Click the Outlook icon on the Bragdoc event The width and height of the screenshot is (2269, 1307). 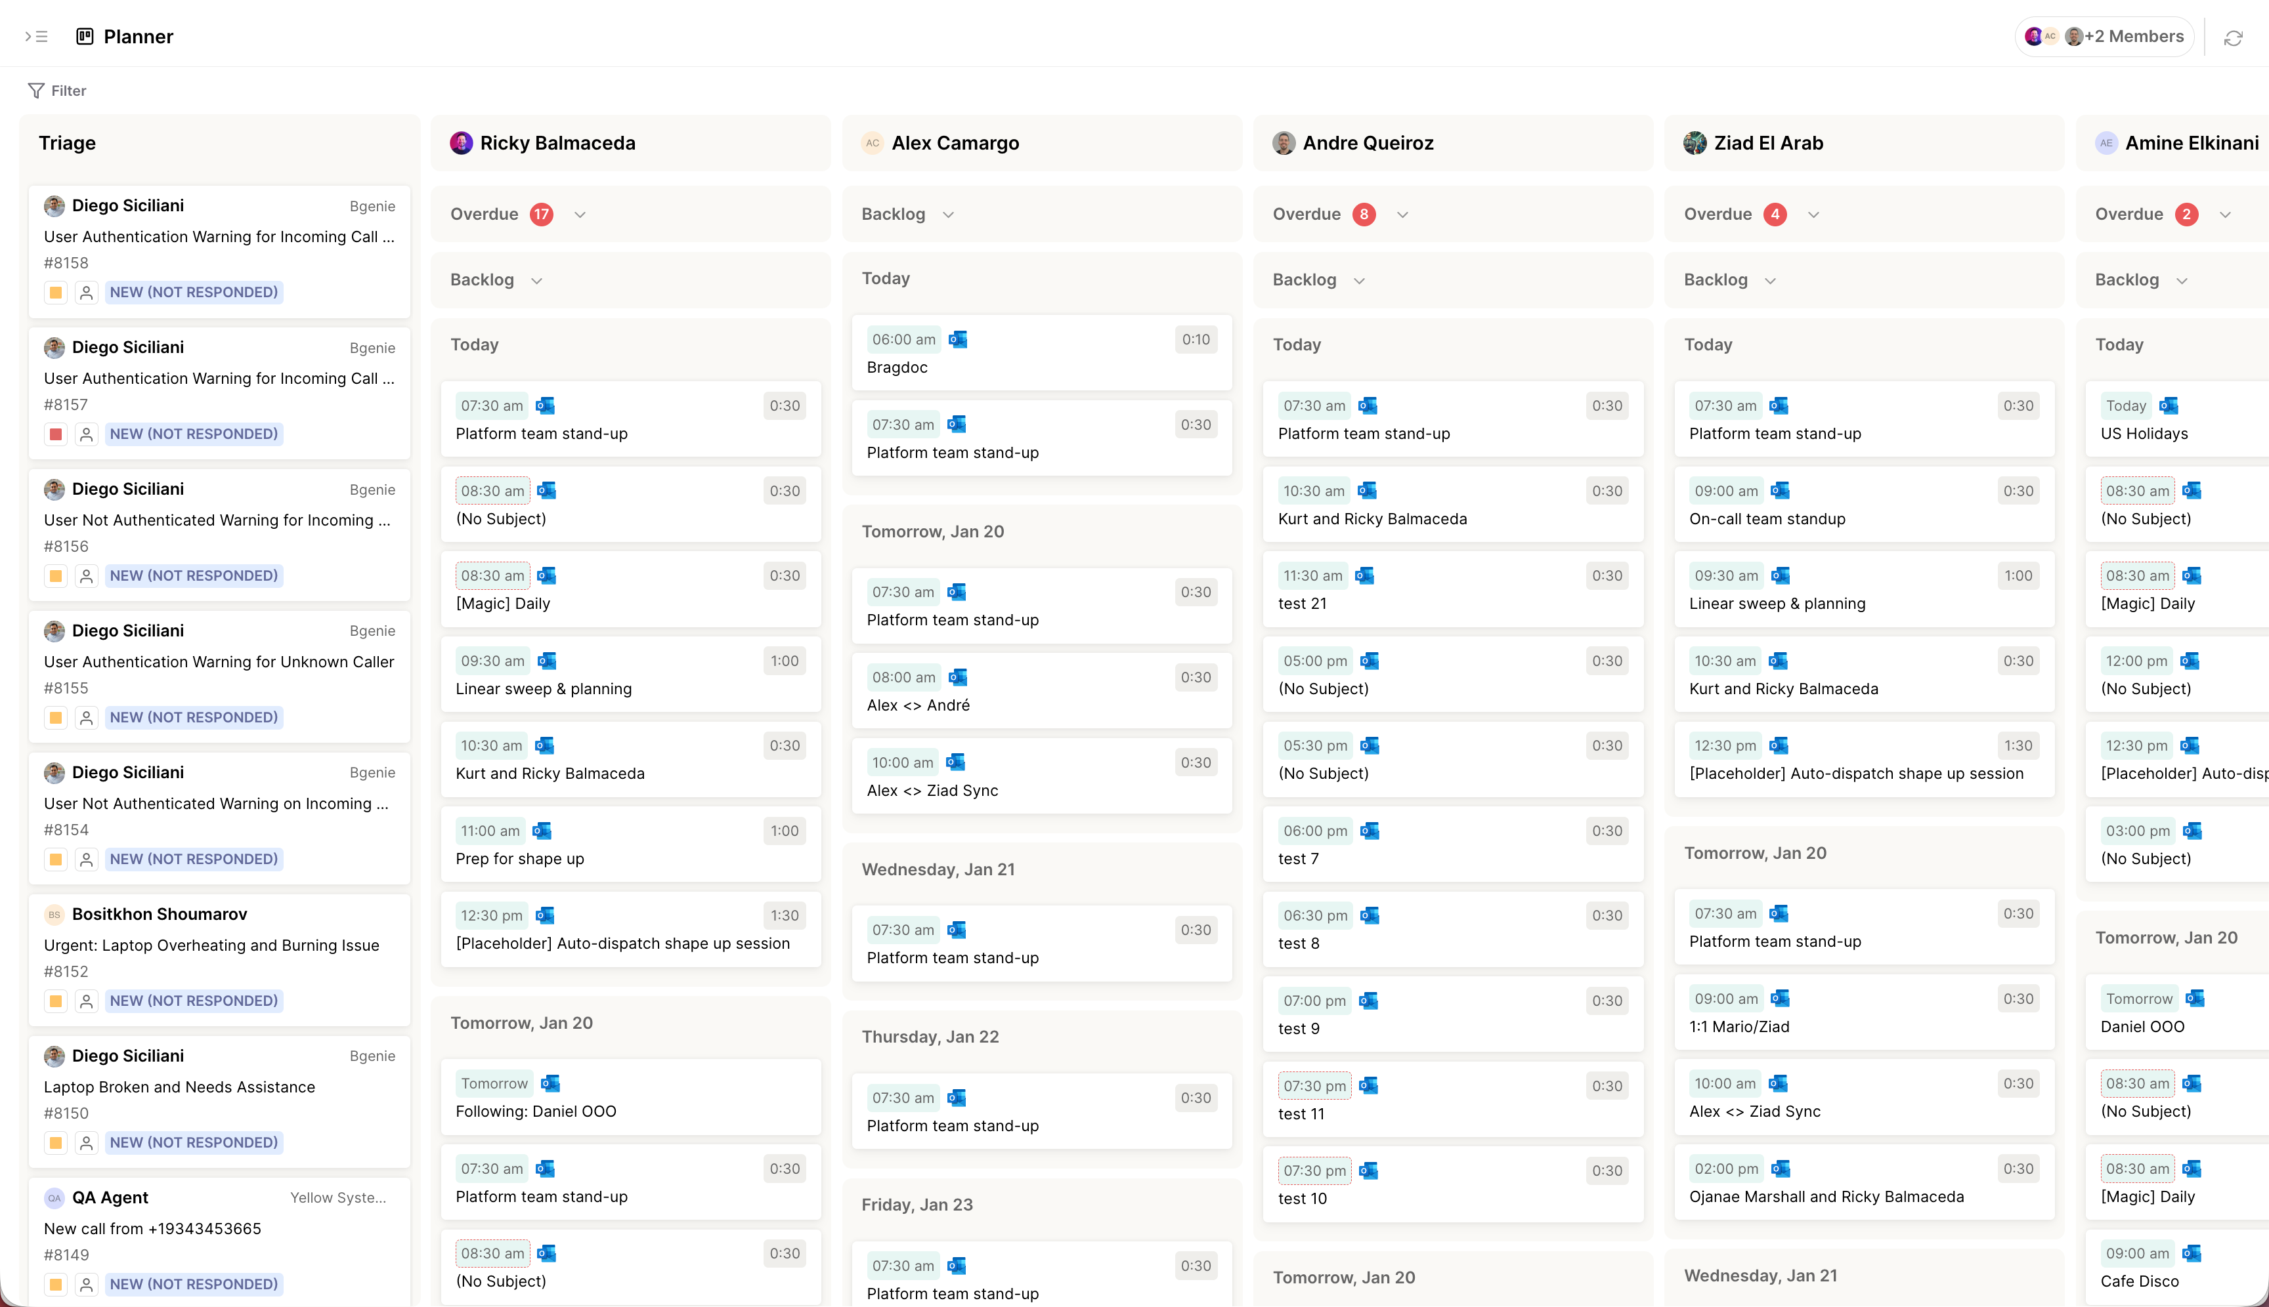point(957,339)
